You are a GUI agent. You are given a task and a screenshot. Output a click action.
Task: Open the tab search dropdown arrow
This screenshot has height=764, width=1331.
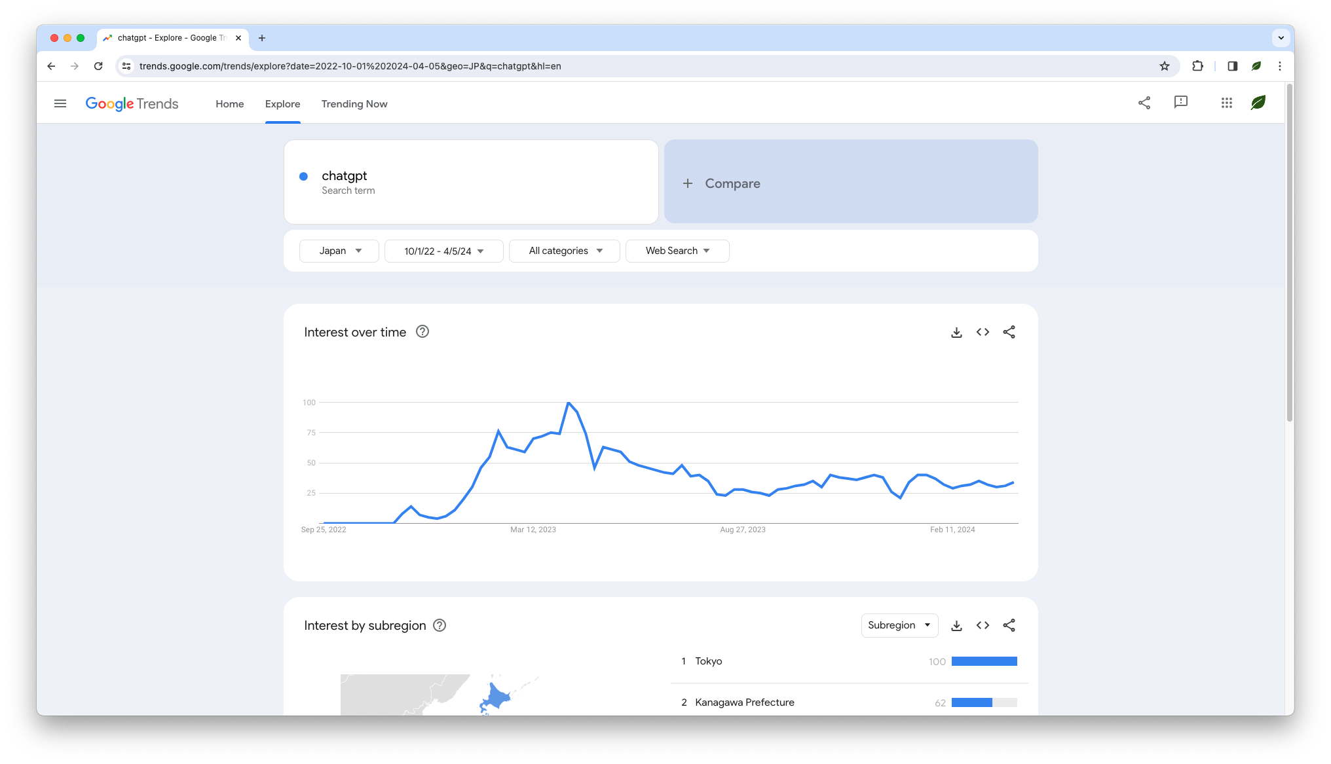click(x=1281, y=38)
